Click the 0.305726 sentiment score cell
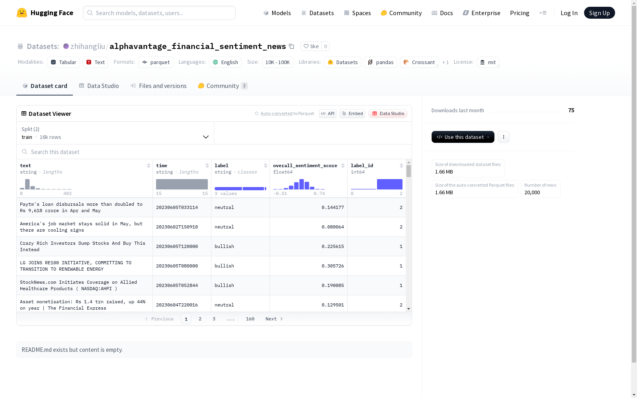637x398 pixels. 309,266
